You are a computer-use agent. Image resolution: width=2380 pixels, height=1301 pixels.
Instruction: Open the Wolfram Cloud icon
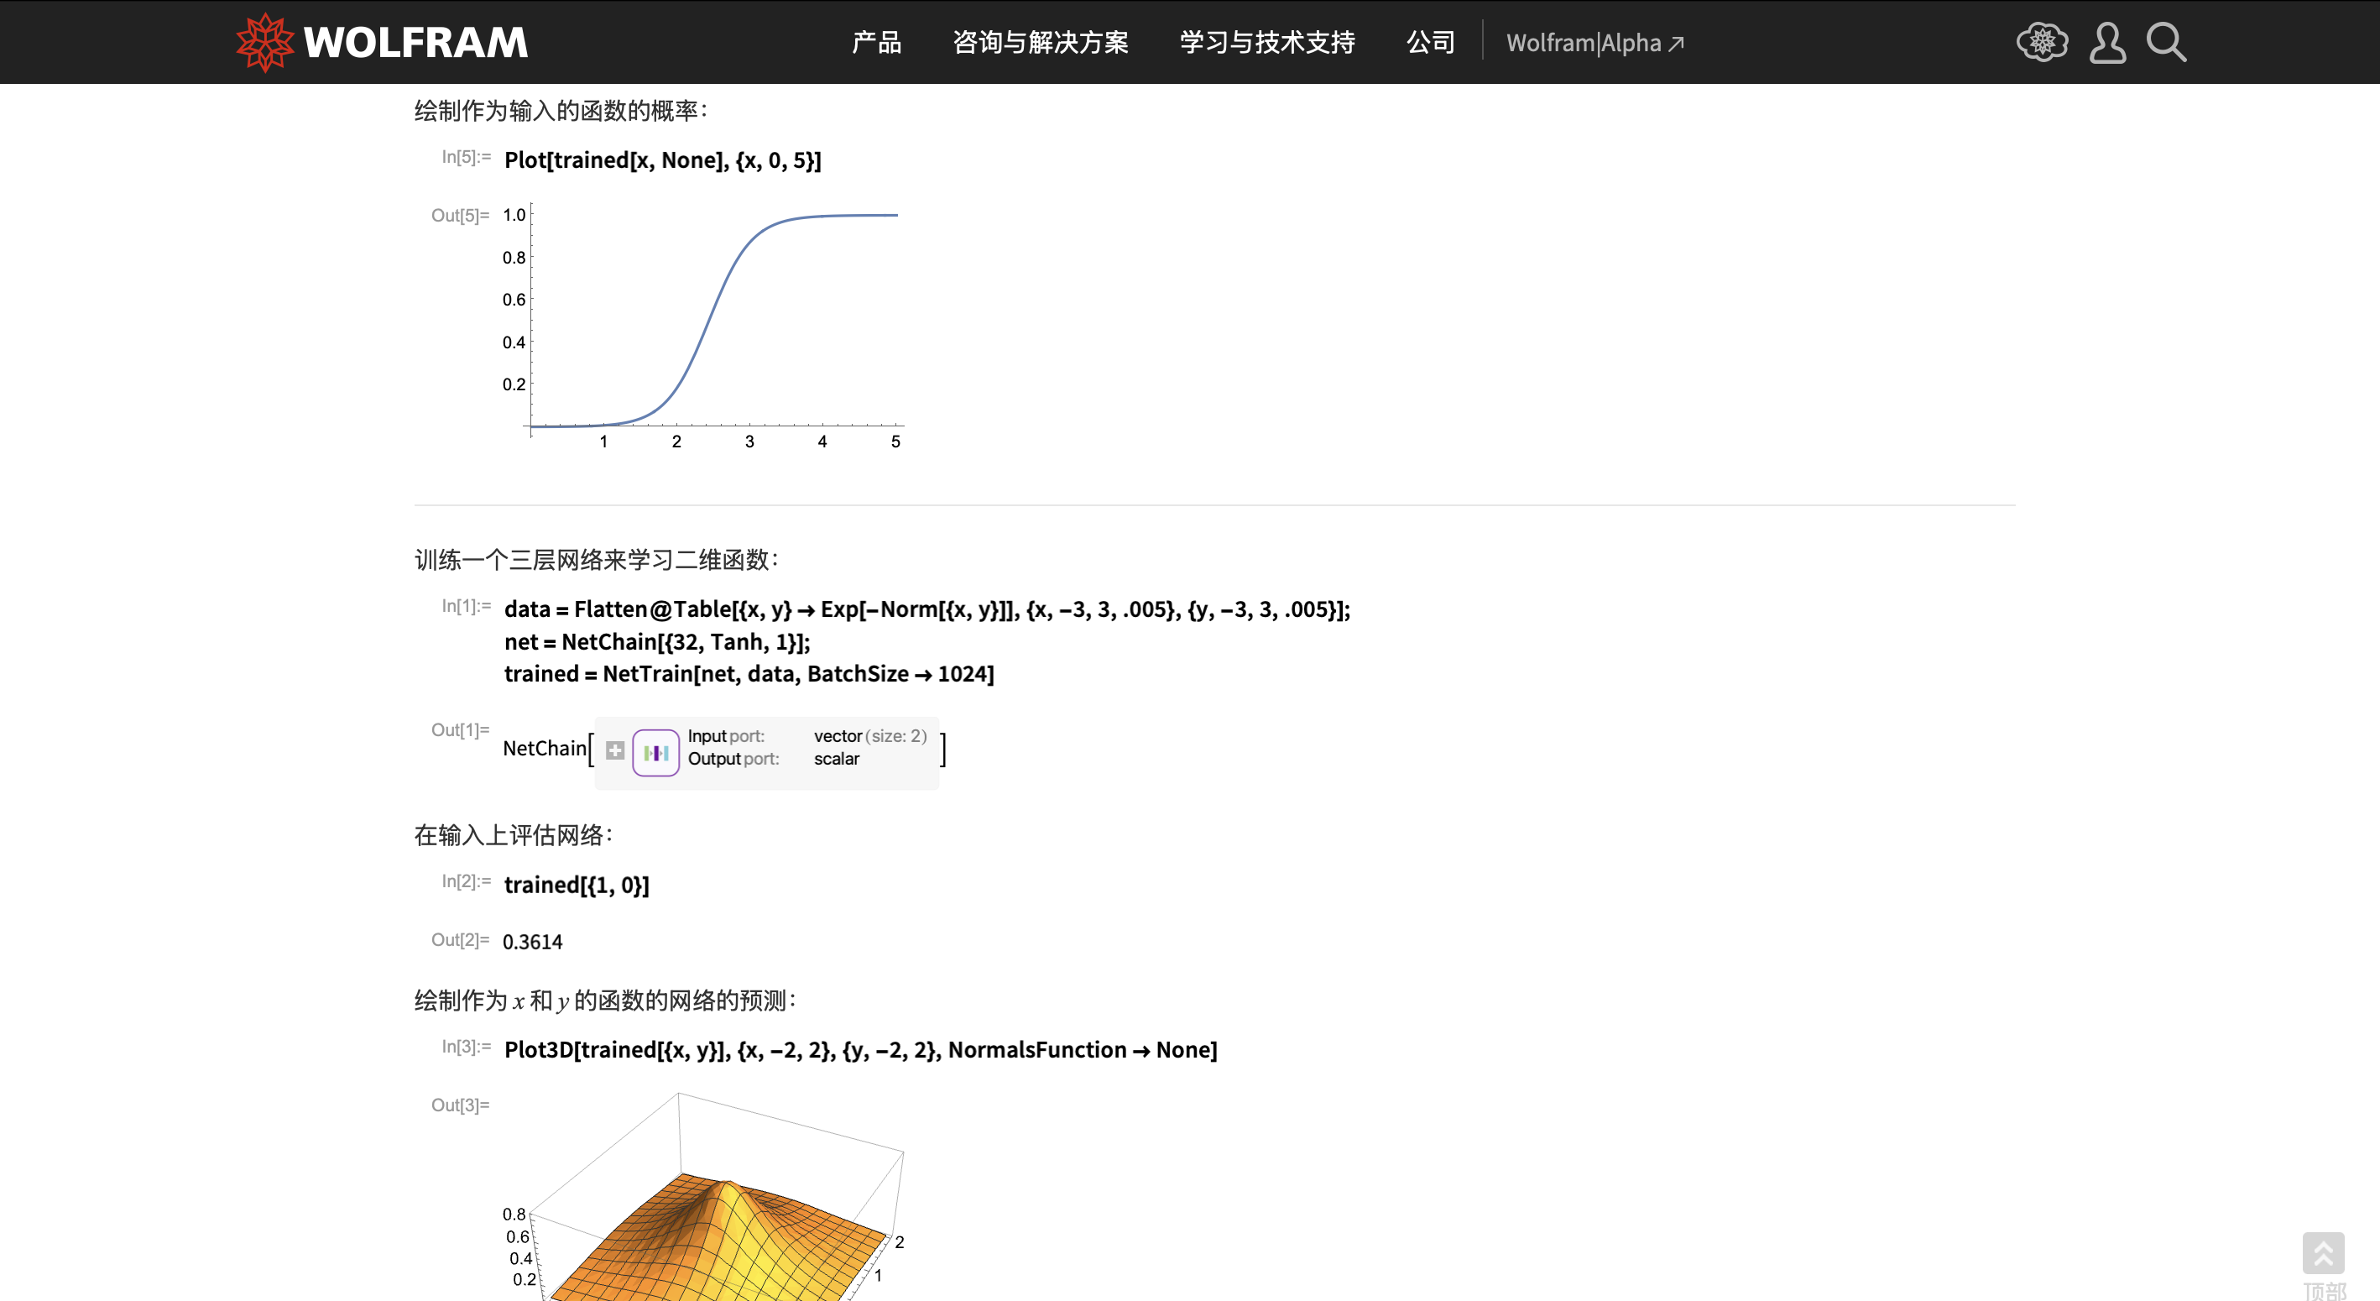(2042, 42)
